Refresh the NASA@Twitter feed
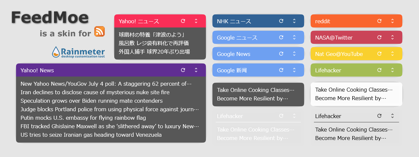419x157 pixels. 379,37
